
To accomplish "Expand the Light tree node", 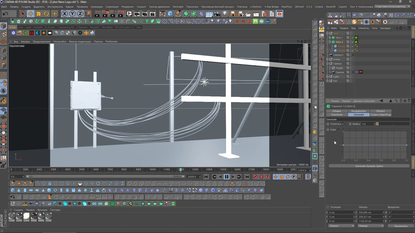I will (x=328, y=76).
